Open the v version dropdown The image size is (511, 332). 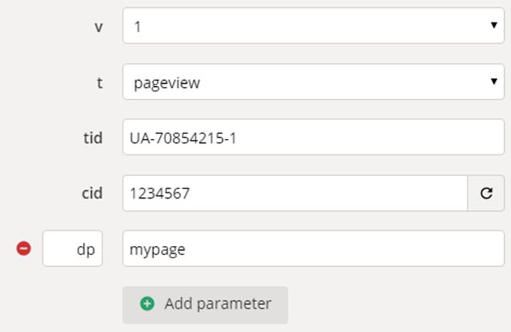(x=313, y=26)
